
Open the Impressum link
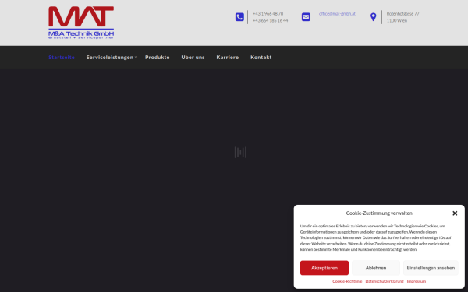tap(417, 281)
